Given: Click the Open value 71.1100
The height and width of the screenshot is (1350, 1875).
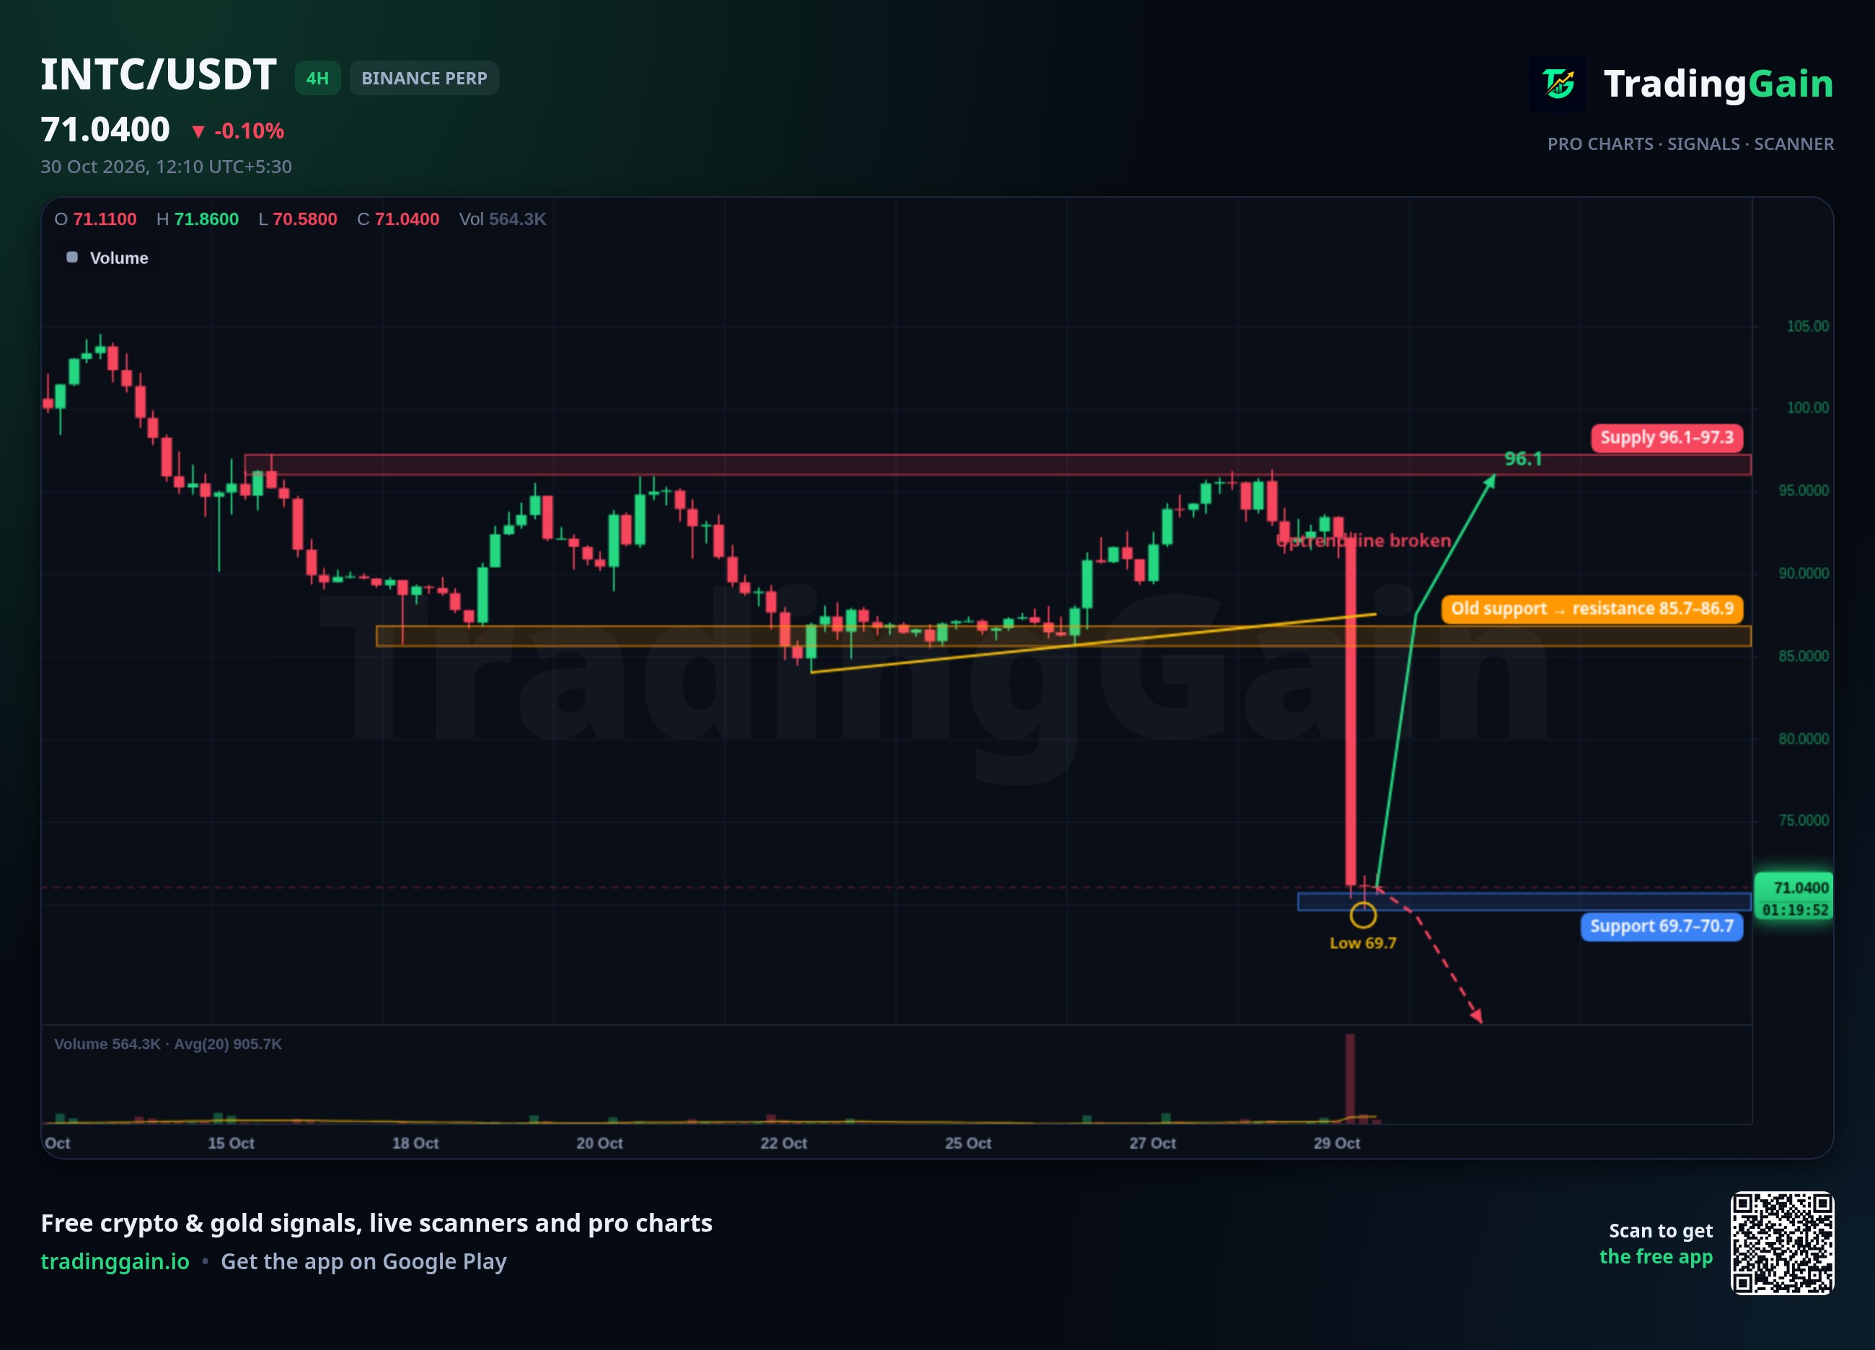Looking at the screenshot, I should 104,219.
